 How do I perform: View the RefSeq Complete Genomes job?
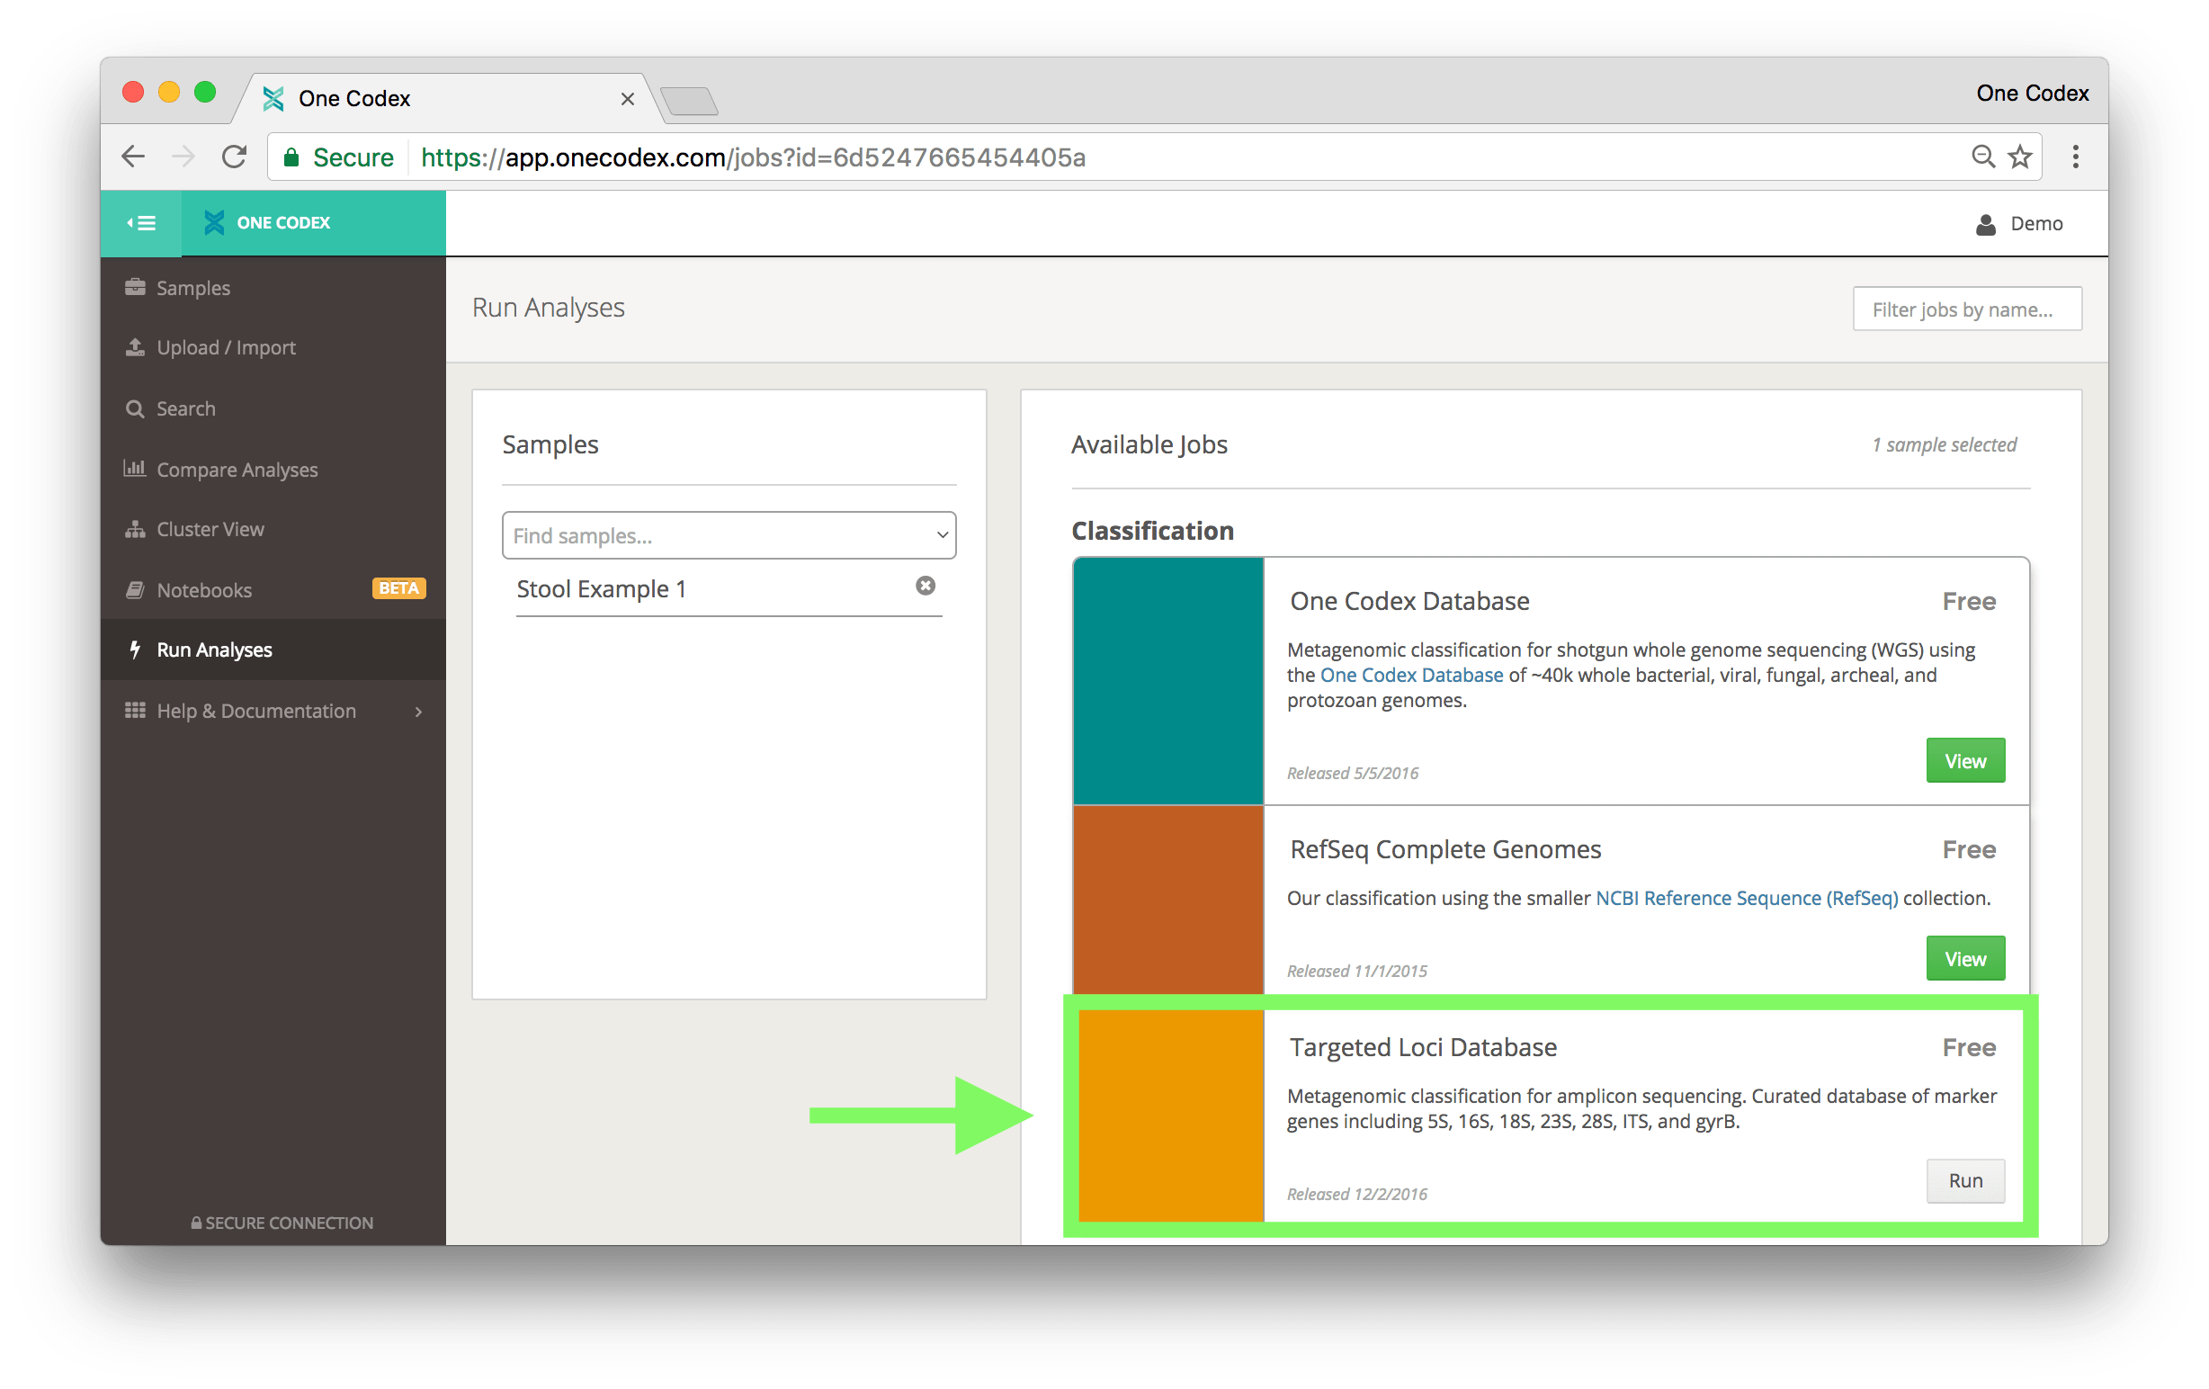click(x=1965, y=959)
